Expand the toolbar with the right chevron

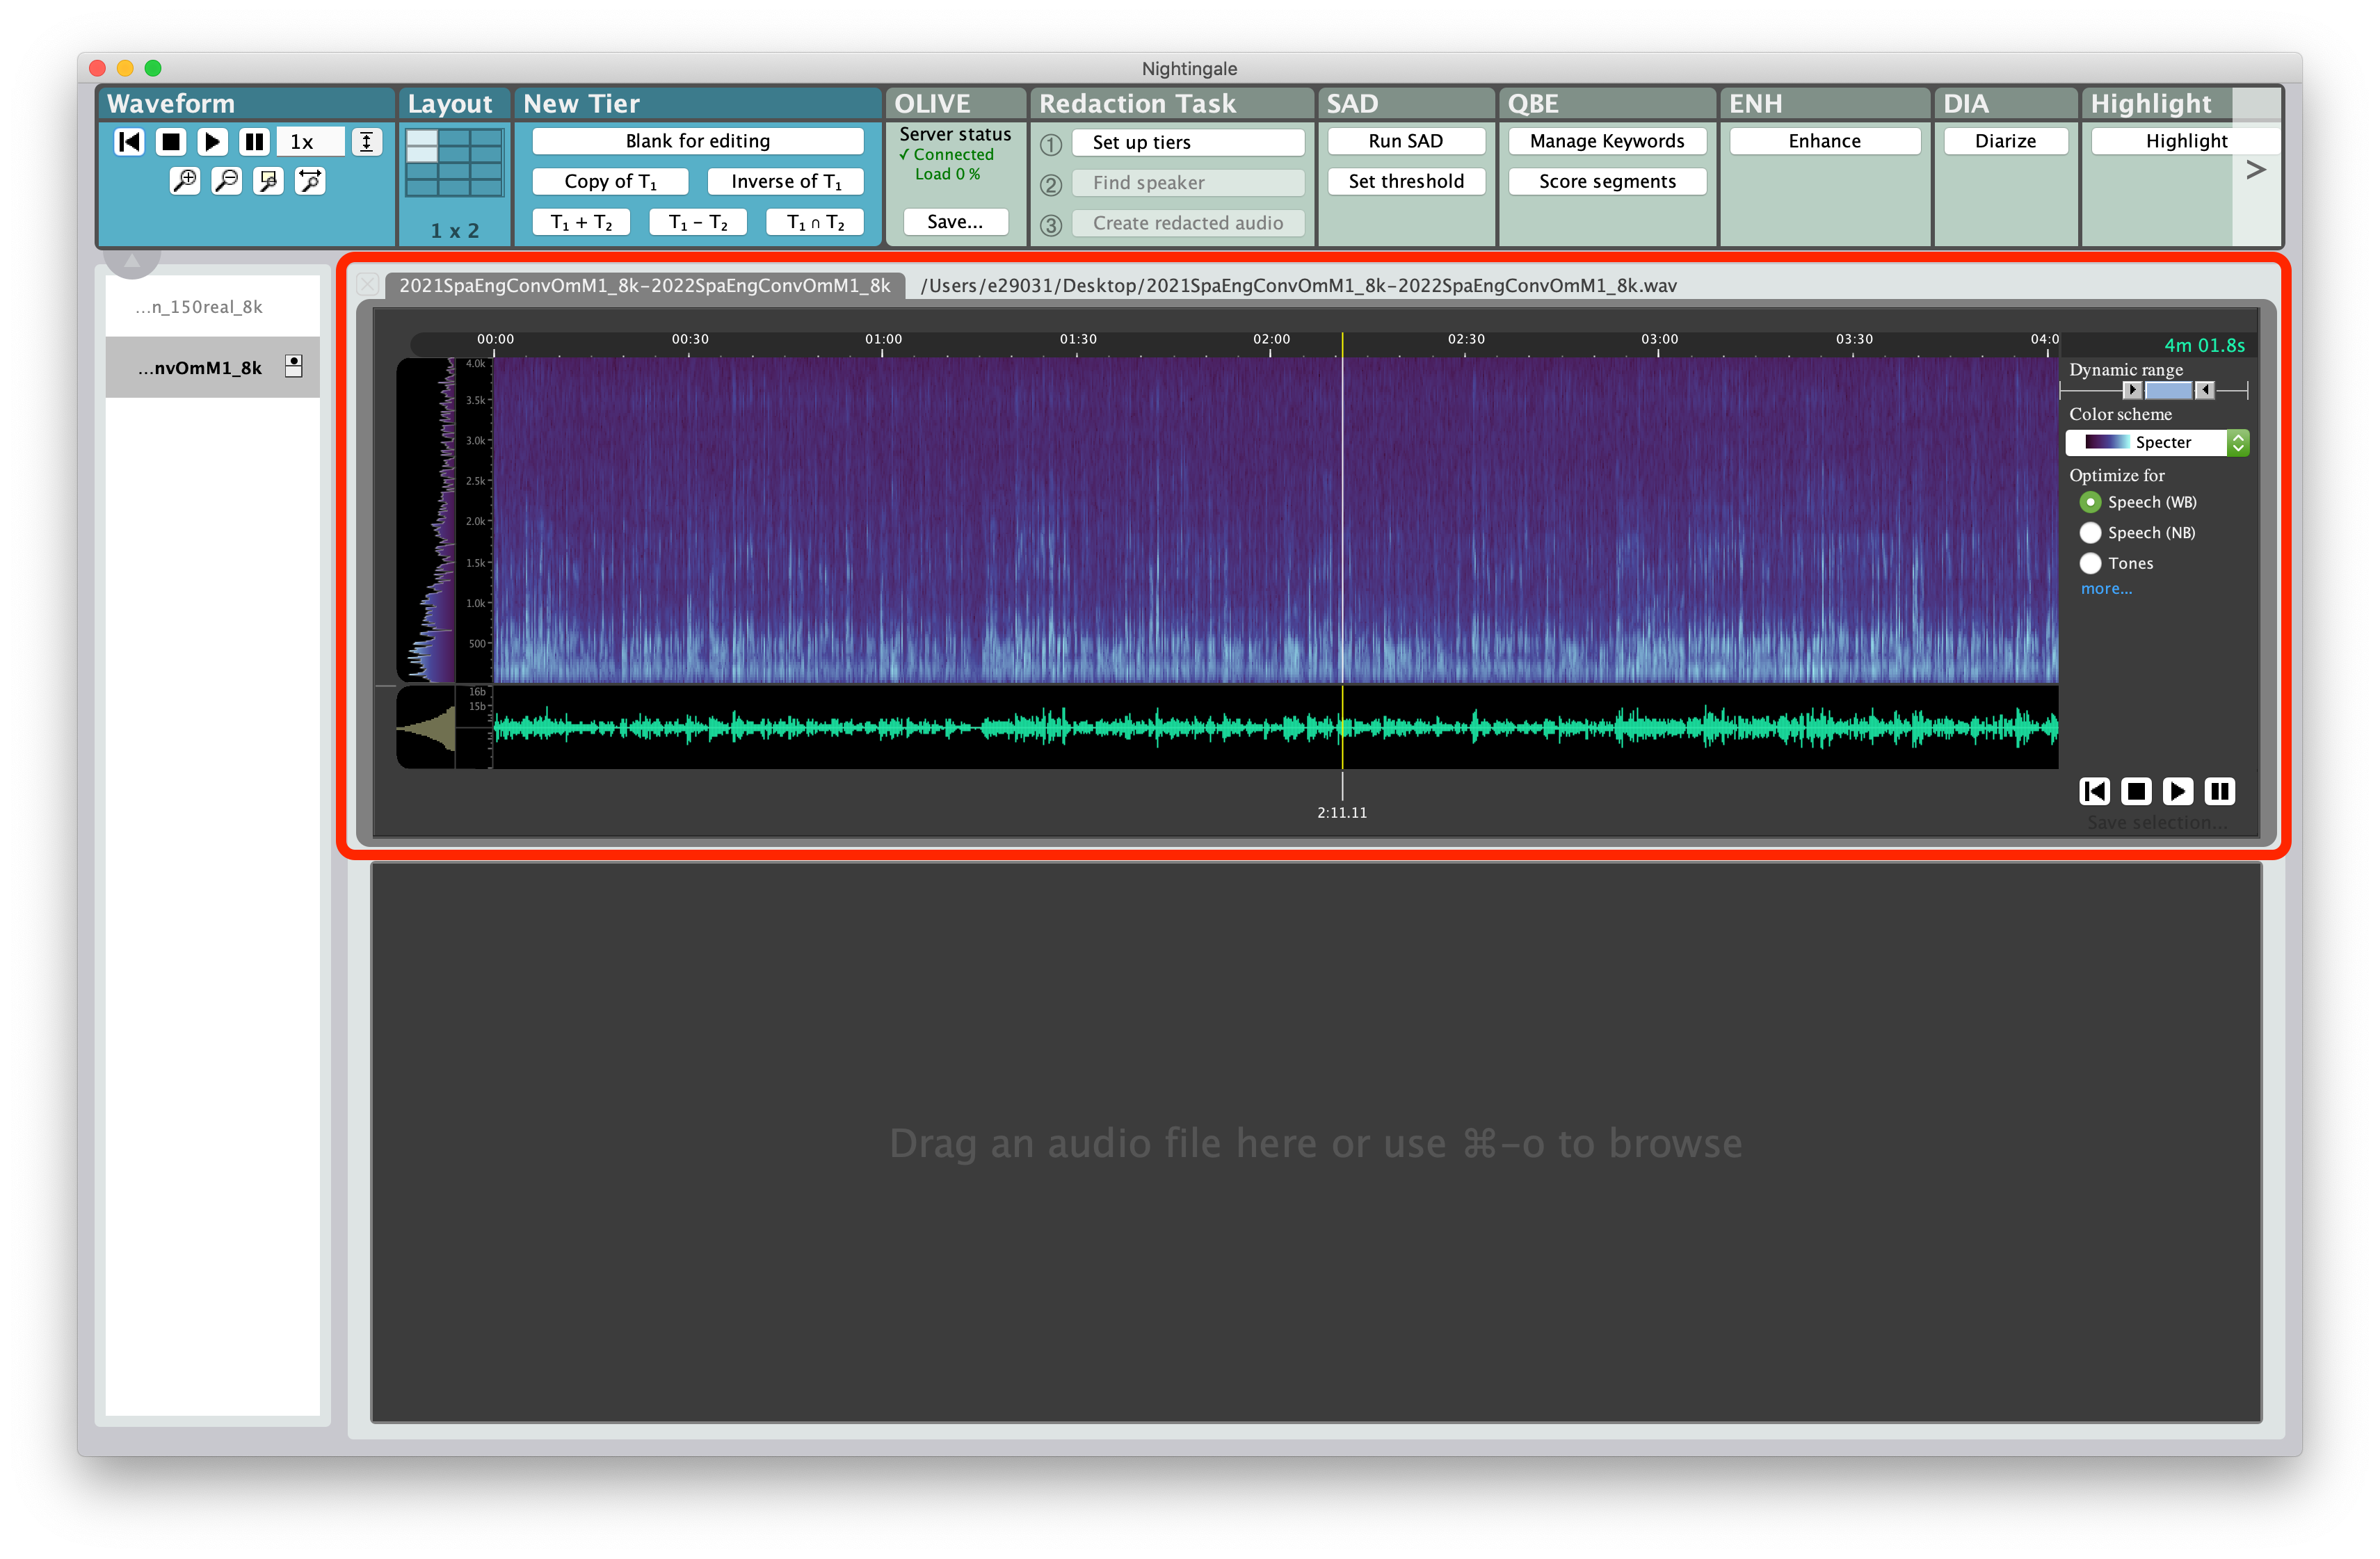click(x=2256, y=169)
